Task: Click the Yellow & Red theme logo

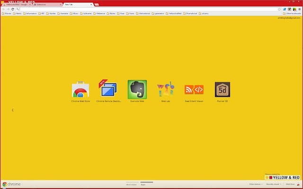Action: coord(283,178)
